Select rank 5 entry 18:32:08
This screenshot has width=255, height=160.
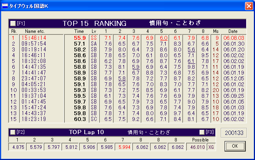(34, 61)
